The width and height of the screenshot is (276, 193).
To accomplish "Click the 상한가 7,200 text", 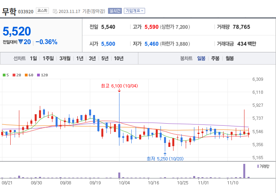I will coord(175,27).
